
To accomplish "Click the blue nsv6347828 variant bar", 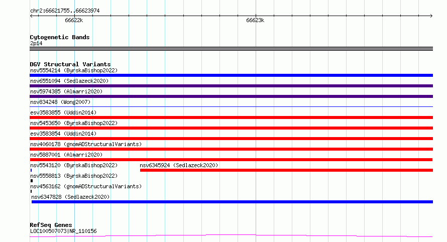I will tap(232, 202).
